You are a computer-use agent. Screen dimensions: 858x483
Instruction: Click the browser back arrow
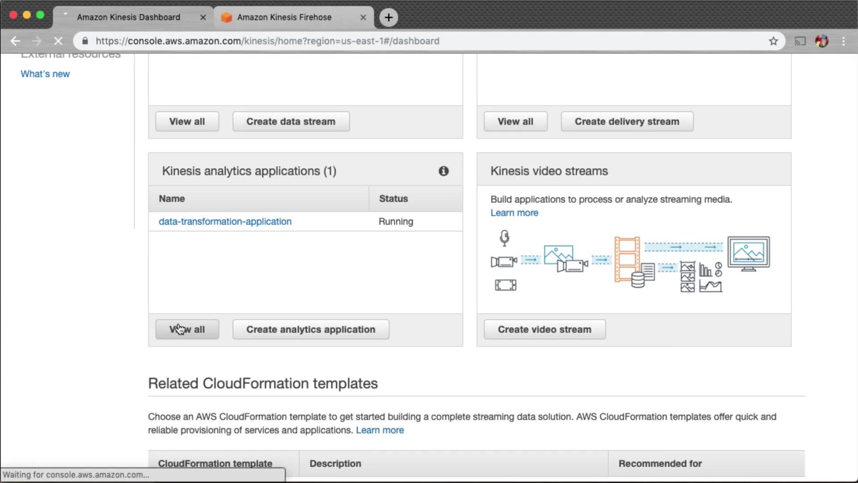(15, 41)
